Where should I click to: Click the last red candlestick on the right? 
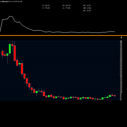click(115, 96)
